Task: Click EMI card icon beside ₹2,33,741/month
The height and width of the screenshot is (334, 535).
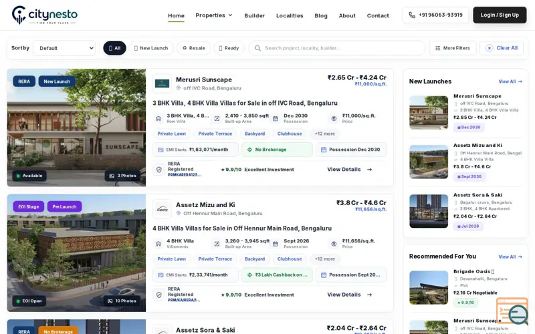Action: tap(160, 275)
